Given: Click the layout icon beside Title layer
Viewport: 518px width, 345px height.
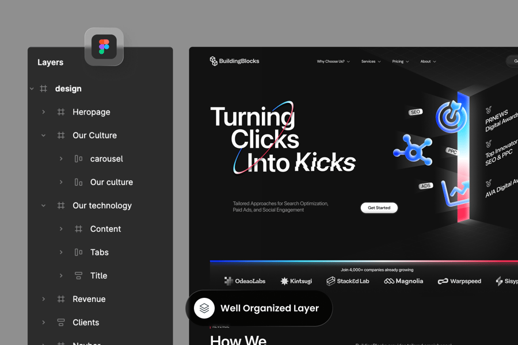Looking at the screenshot, I should point(78,275).
